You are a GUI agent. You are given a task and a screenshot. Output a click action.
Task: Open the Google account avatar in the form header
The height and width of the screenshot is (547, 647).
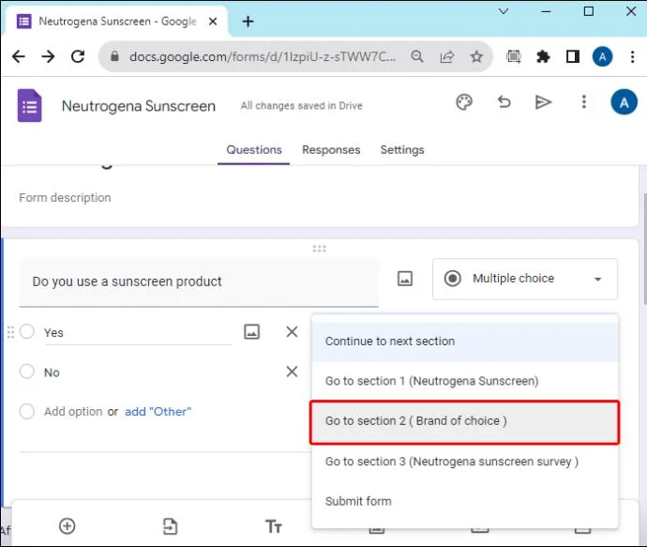(x=624, y=102)
